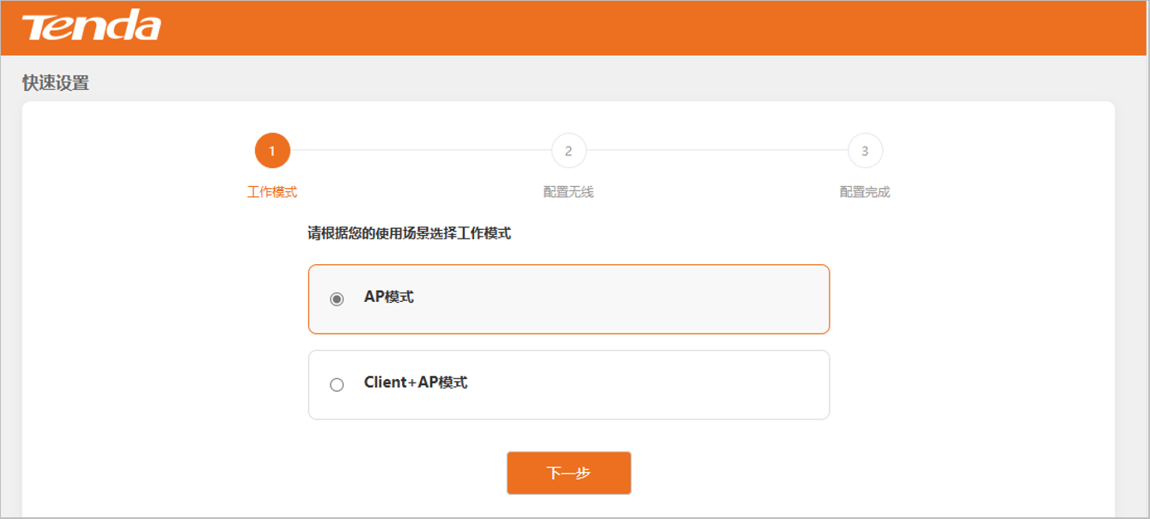
Task: Click the step 3 circle indicator
Action: (x=865, y=151)
